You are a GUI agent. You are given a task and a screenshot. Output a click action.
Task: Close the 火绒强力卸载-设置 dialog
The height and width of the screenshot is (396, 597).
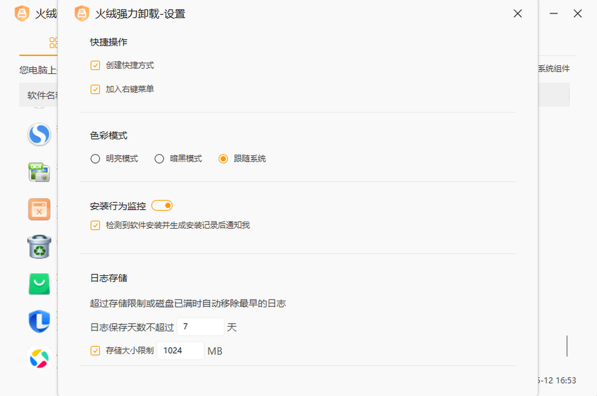point(517,14)
